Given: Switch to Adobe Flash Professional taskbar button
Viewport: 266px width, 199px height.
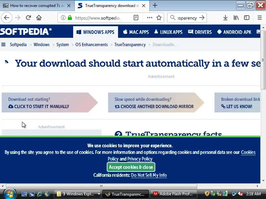Looking at the screenshot, I should (174, 194).
